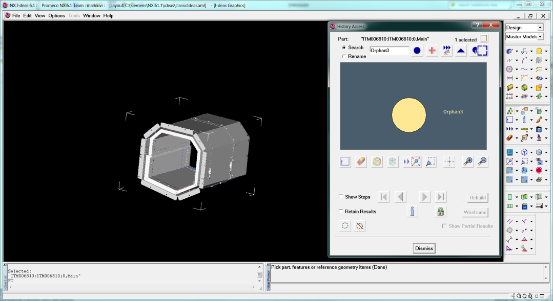553x301 pixels.
Task: Step to first history step
Action: click(384, 197)
